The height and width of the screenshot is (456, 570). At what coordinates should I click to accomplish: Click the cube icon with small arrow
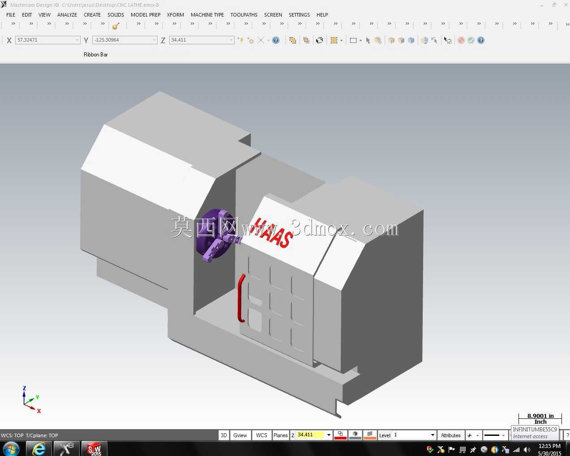(x=424, y=40)
